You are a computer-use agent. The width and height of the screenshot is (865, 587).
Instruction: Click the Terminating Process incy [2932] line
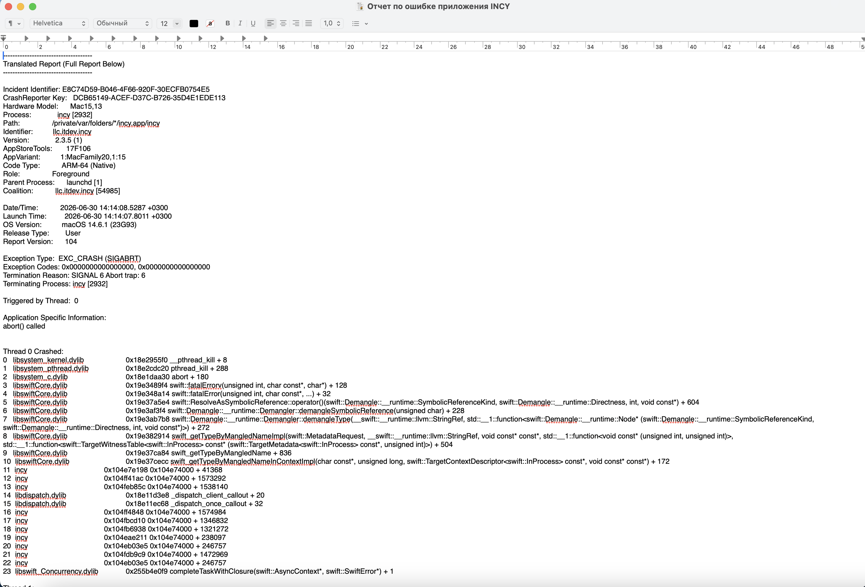[55, 284]
